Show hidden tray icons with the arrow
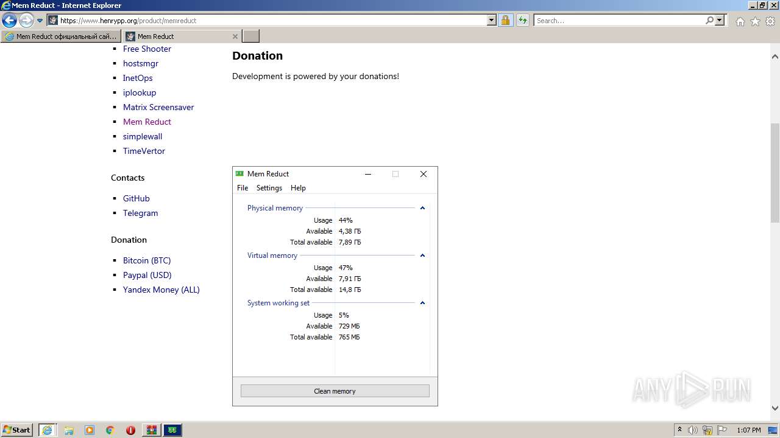The height and width of the screenshot is (438, 780). [679, 429]
